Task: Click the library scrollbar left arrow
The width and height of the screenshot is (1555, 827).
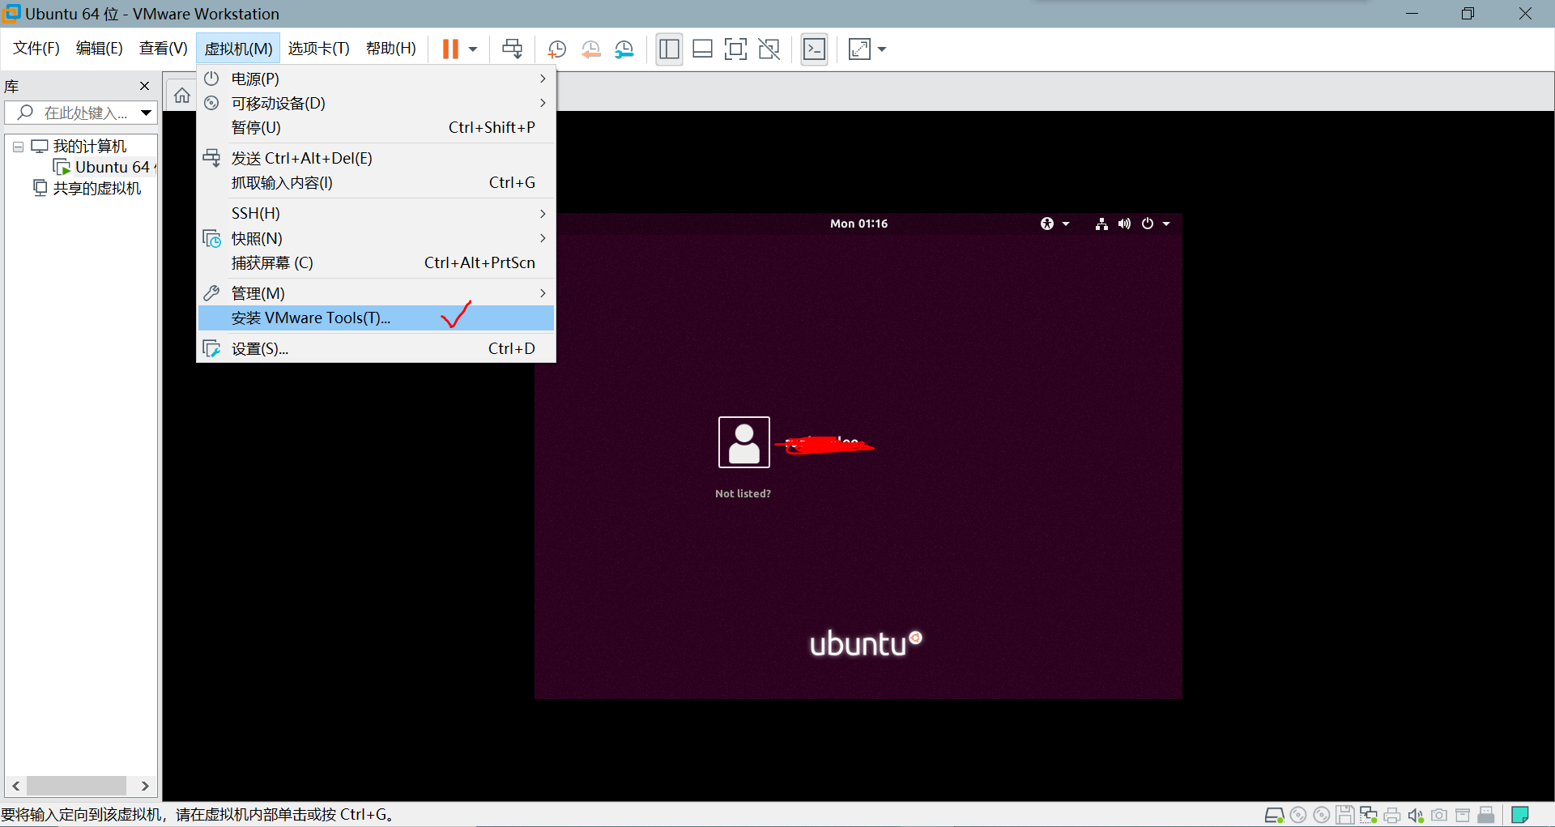Action: point(15,786)
